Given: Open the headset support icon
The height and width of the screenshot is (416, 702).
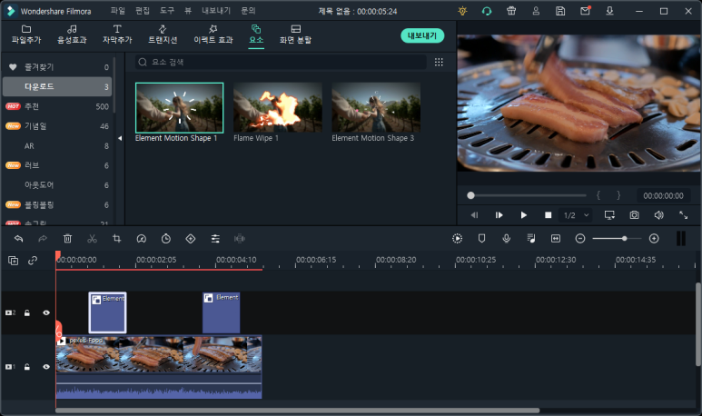Looking at the screenshot, I should (x=487, y=11).
